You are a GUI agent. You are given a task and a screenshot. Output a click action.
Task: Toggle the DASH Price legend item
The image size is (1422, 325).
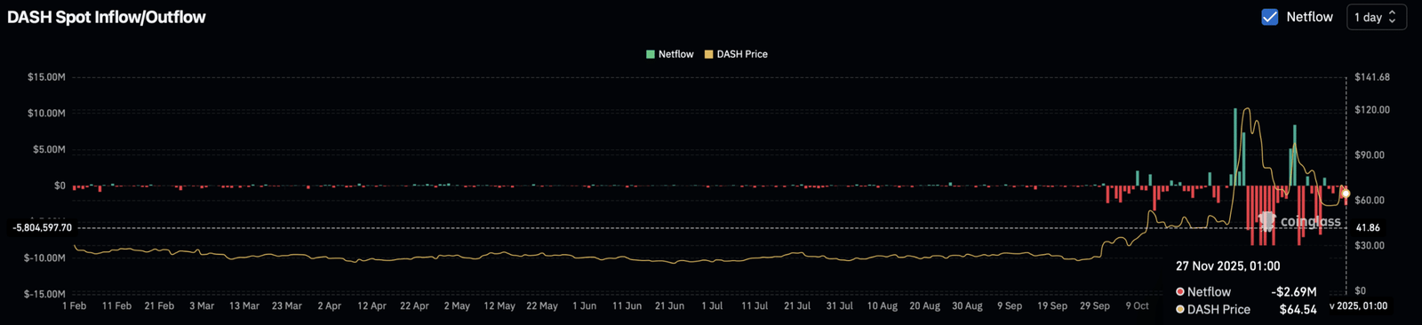(736, 54)
